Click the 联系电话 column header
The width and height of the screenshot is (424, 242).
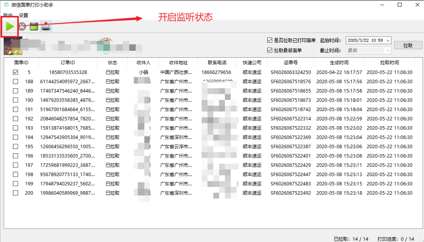(217, 62)
